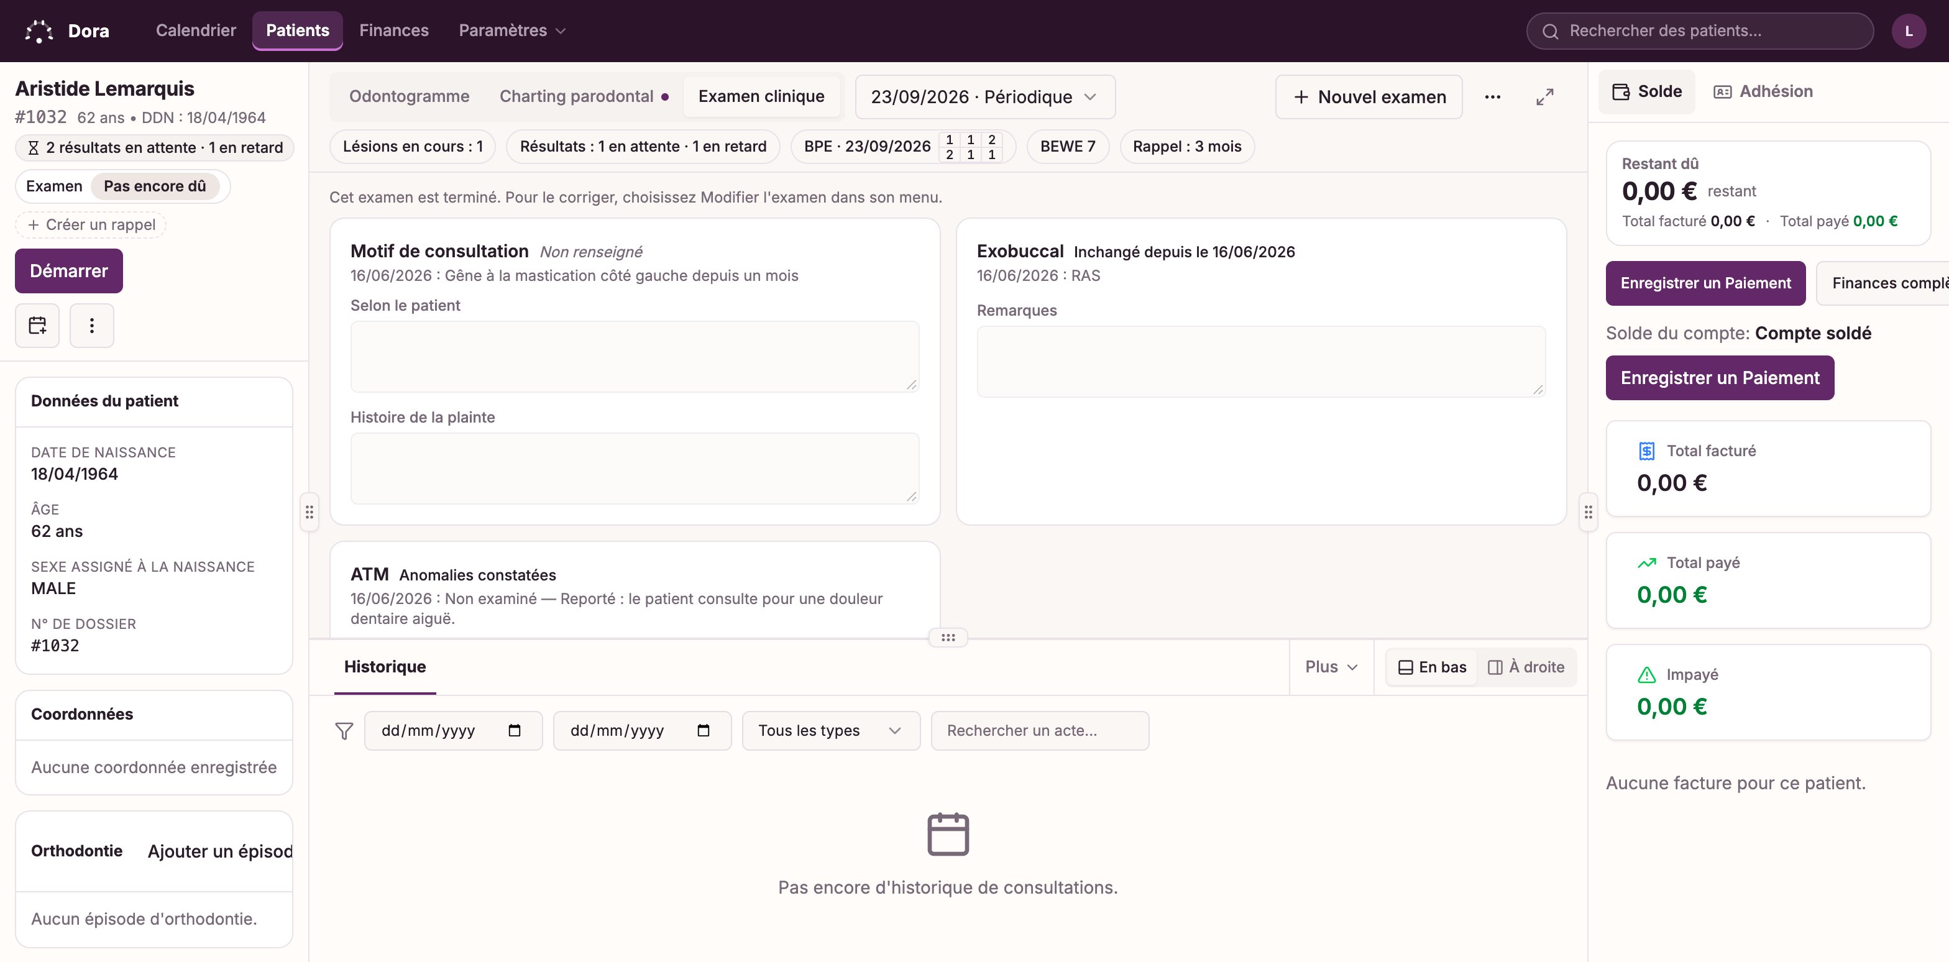Open the second date filter calendar picker
Viewport: 1949px width, 962px height.
pos(703,731)
